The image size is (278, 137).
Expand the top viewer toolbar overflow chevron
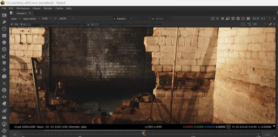(x=274, y=18)
